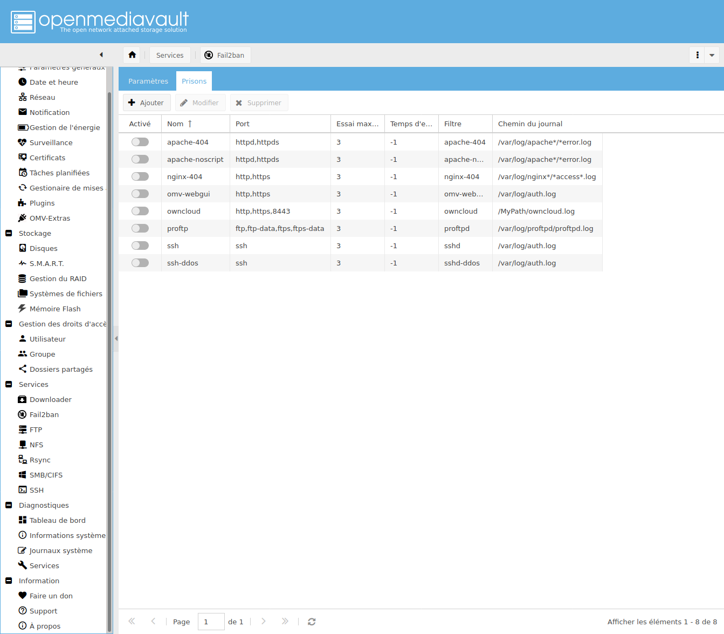Open SMB/CIFS service in sidebar

[46, 475]
